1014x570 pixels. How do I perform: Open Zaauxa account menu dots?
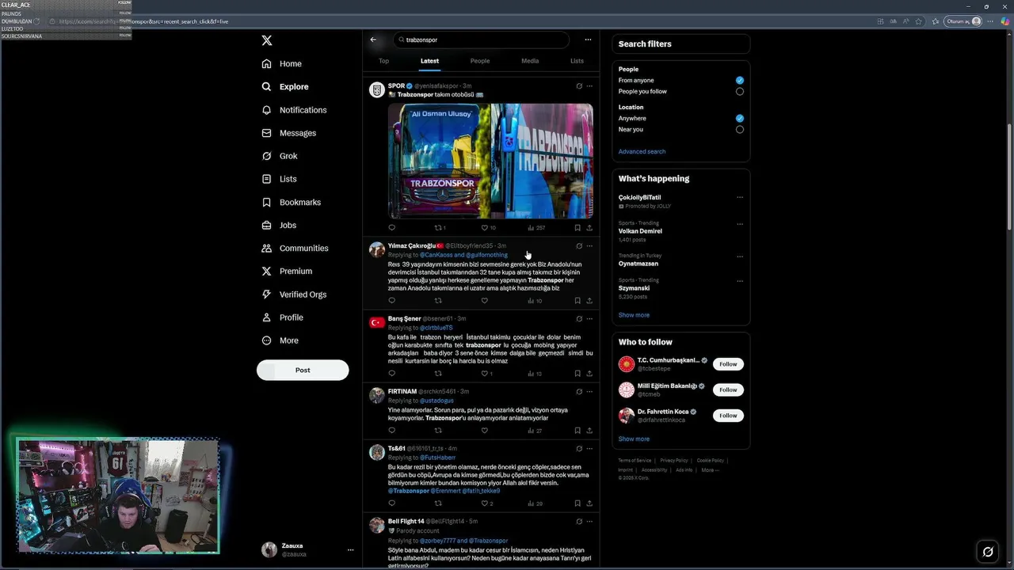[350, 549]
